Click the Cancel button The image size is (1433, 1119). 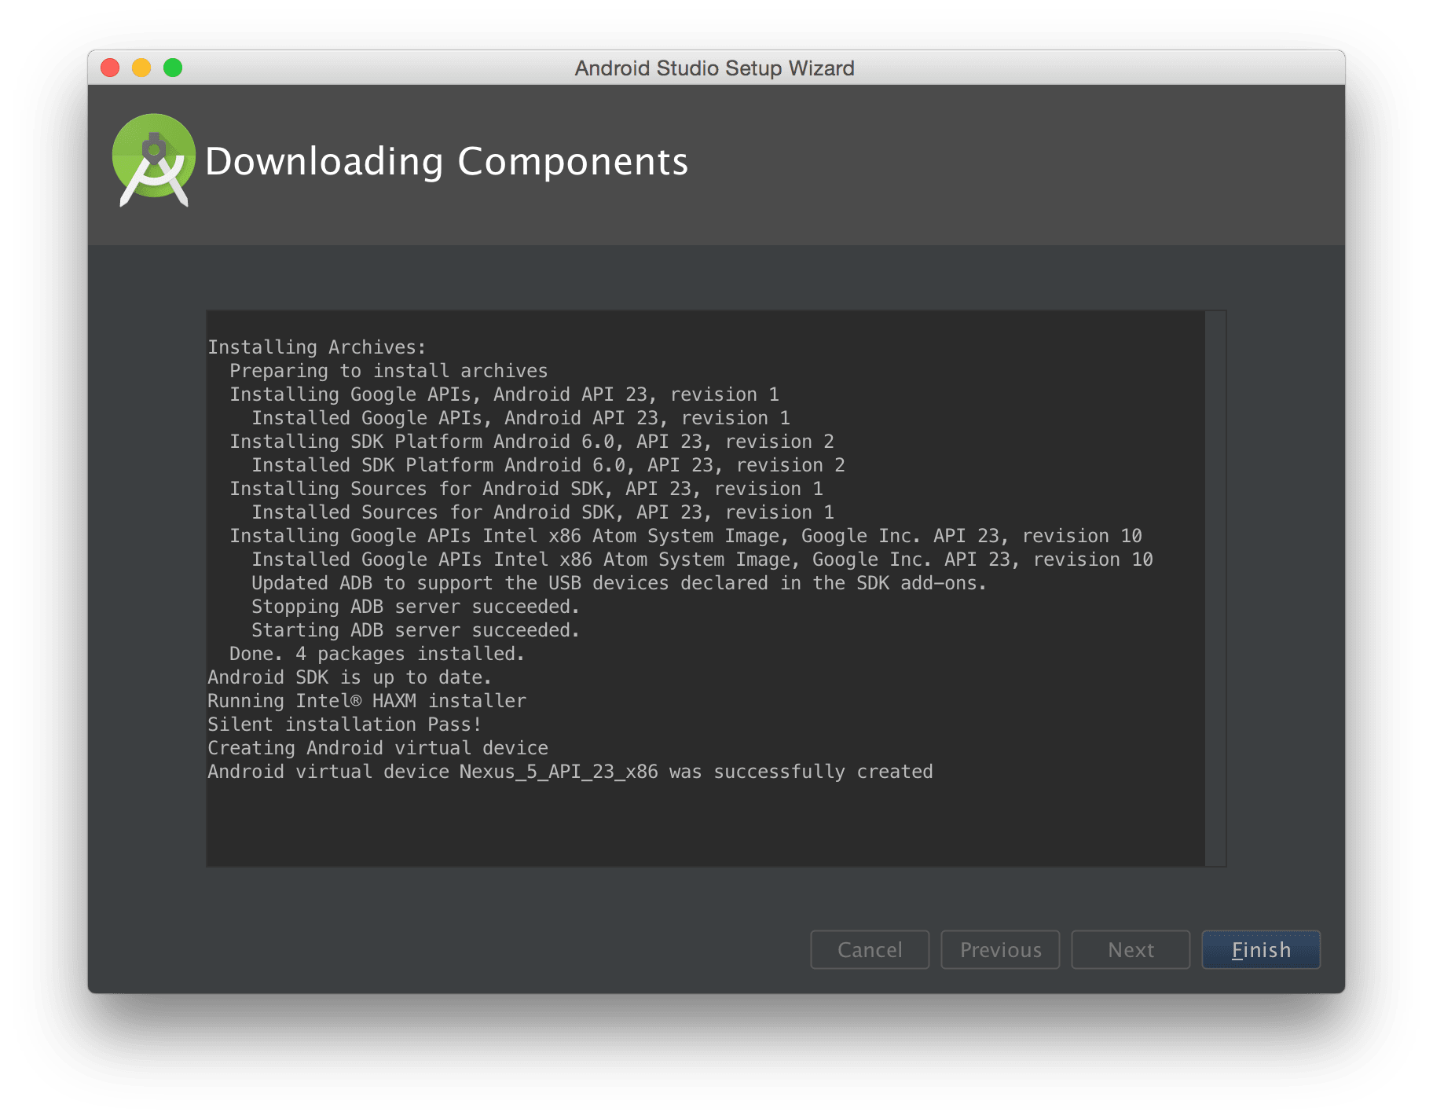click(869, 949)
